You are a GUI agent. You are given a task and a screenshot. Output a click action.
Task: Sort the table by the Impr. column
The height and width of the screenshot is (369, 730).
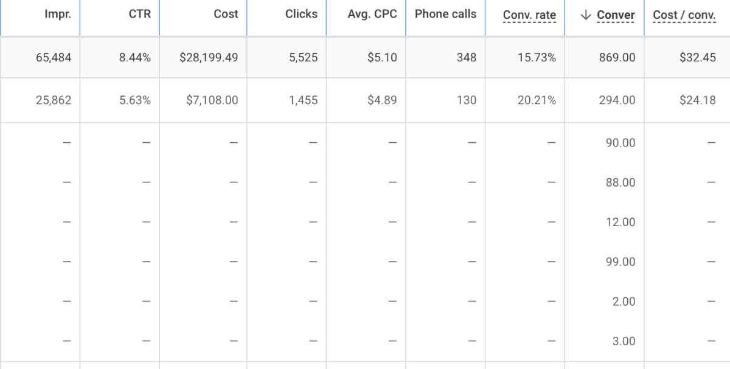pos(59,15)
